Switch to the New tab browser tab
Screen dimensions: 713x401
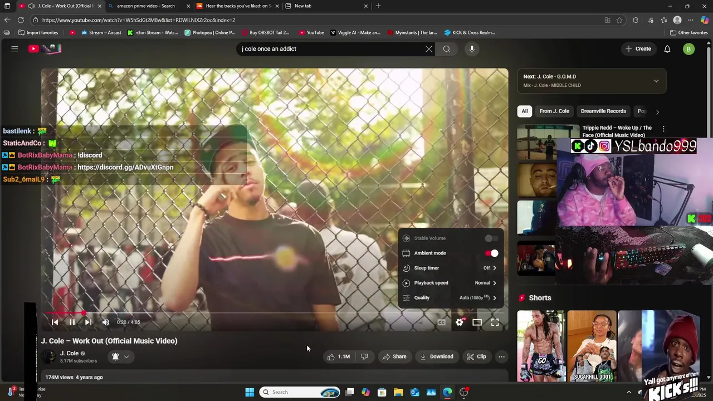326,6
